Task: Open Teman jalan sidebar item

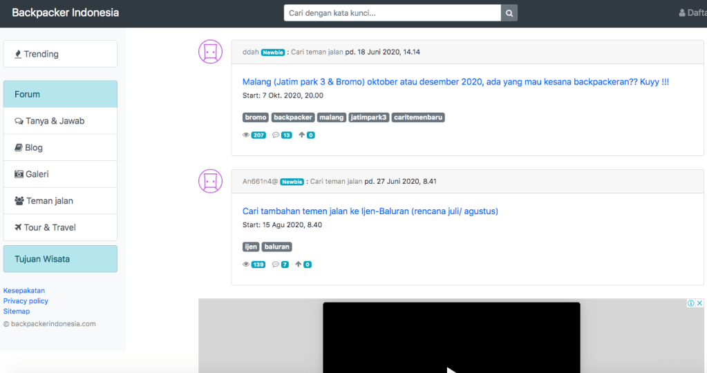Action: click(60, 201)
